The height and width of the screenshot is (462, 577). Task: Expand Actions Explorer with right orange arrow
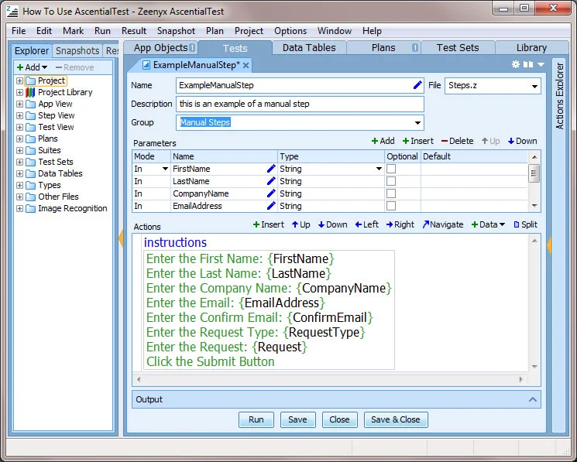coord(549,245)
